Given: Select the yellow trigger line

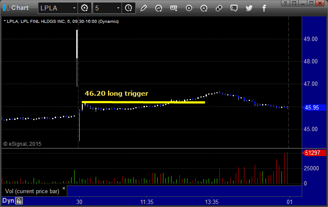Looking at the screenshot, I should tap(143, 102).
